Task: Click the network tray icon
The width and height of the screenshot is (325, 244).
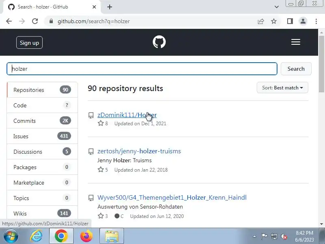Action: tap(274, 236)
